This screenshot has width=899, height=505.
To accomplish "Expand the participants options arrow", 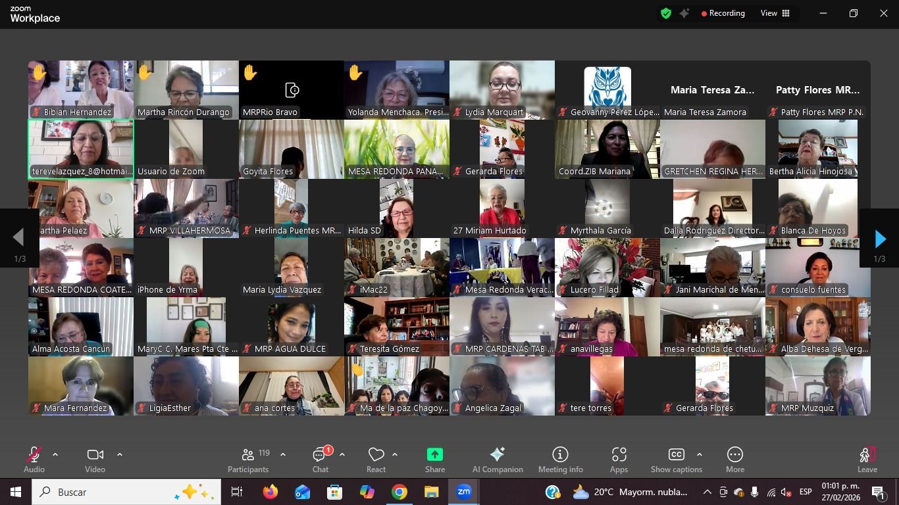I will coord(283,454).
